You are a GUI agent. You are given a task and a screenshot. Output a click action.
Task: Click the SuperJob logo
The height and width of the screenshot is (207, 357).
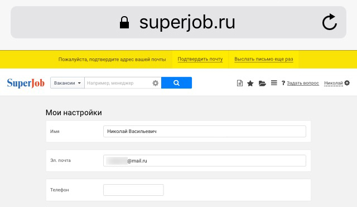pos(26,83)
